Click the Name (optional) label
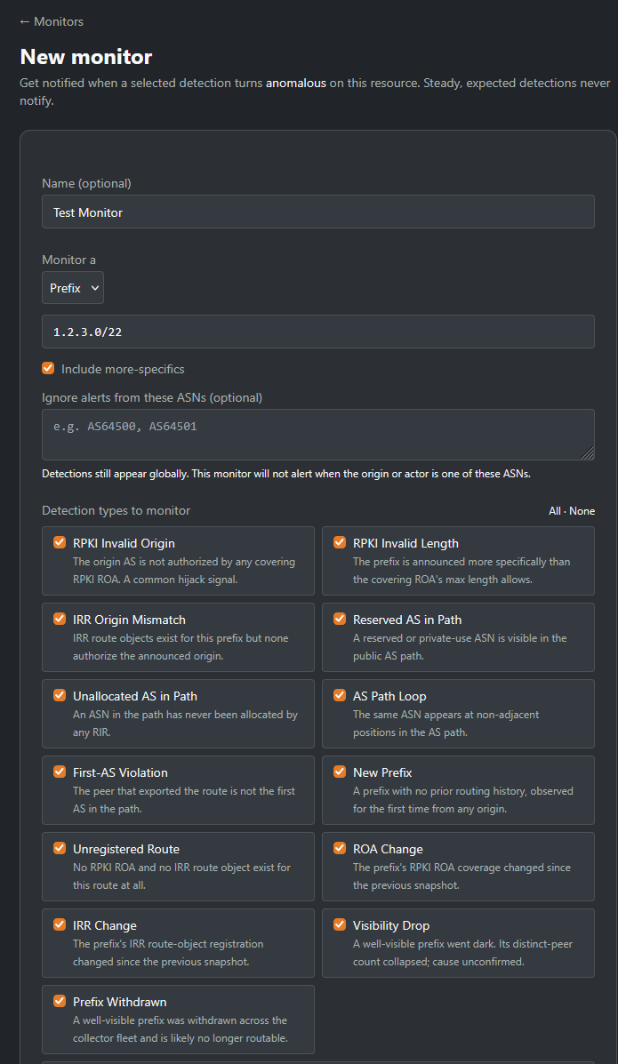The width and height of the screenshot is (618, 1064). coord(87,183)
